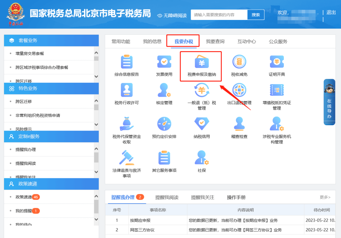
Task: Click 网签三方协议 table row cell
Action: (158, 230)
